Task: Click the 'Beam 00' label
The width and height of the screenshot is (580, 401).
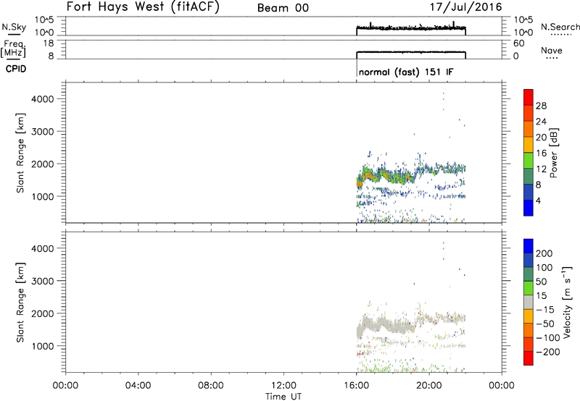Action: (283, 8)
